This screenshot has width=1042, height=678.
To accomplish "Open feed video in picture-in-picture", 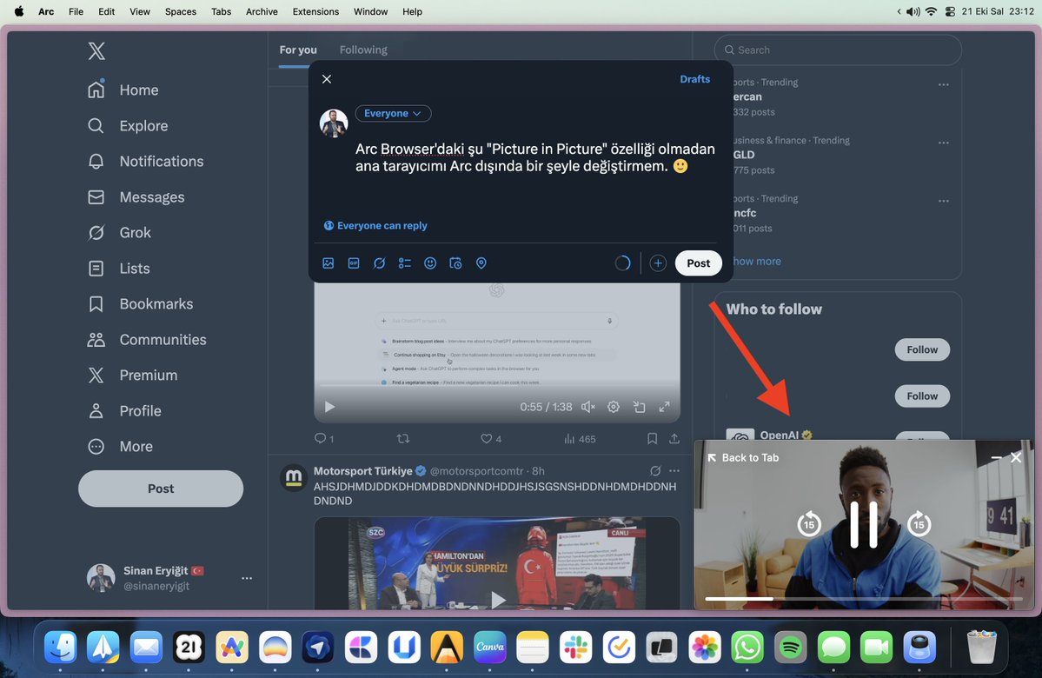I will 640,407.
